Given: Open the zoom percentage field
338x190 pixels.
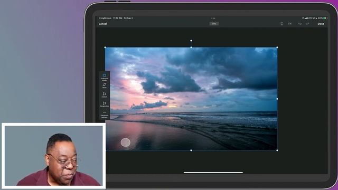Looking at the screenshot, I should tap(214, 24).
